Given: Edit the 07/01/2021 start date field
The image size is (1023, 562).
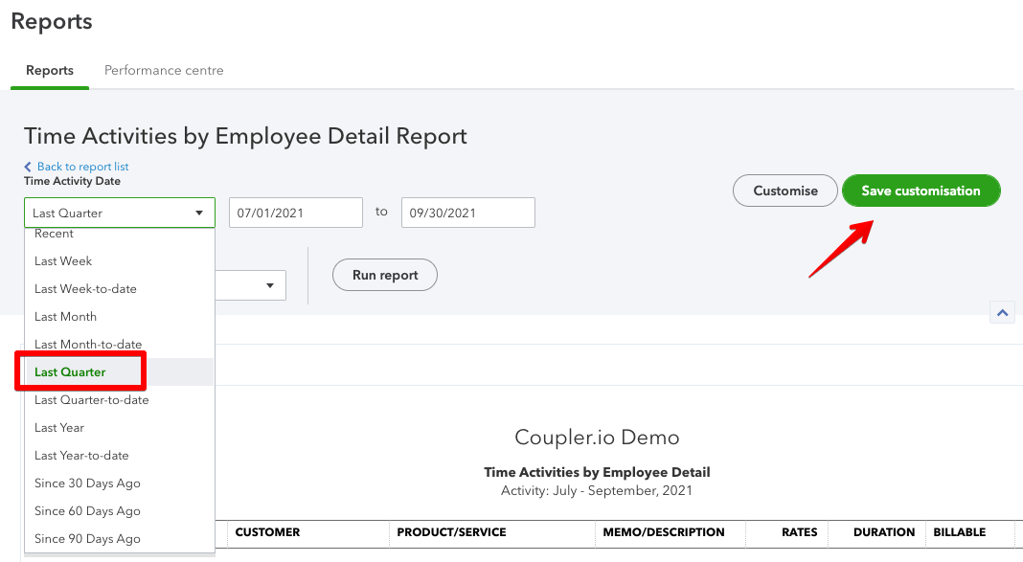Looking at the screenshot, I should 295,212.
